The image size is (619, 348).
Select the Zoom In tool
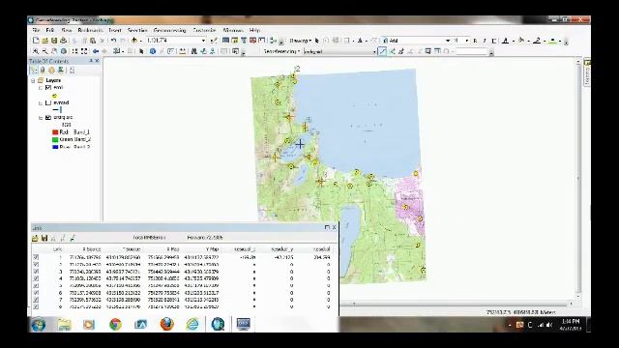(36, 51)
